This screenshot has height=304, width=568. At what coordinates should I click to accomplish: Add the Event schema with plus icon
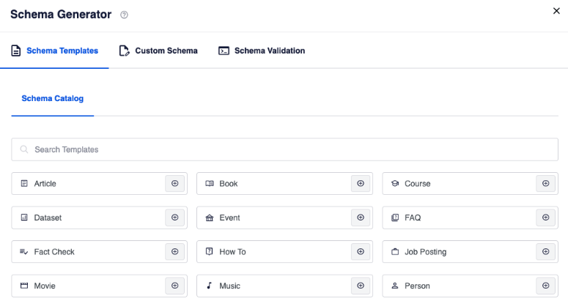[x=360, y=218]
